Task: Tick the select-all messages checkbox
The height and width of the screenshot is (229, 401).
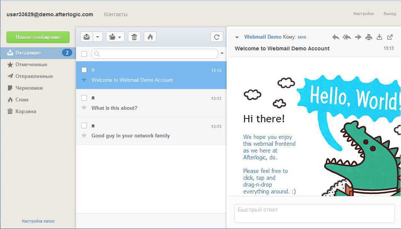Action: point(84,54)
